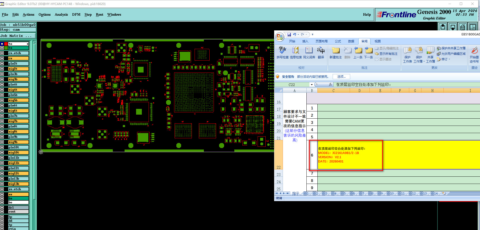
Task: Start ink writing with 开始墨迹书写
Action: point(474,55)
